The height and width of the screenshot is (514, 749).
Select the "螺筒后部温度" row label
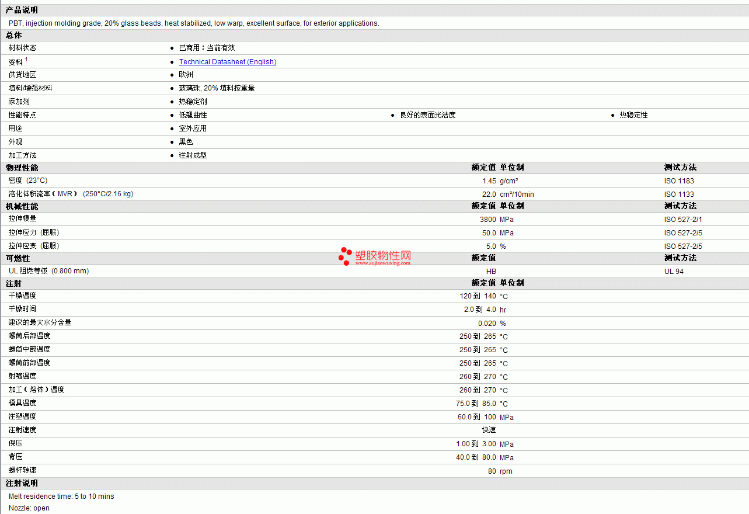29,336
